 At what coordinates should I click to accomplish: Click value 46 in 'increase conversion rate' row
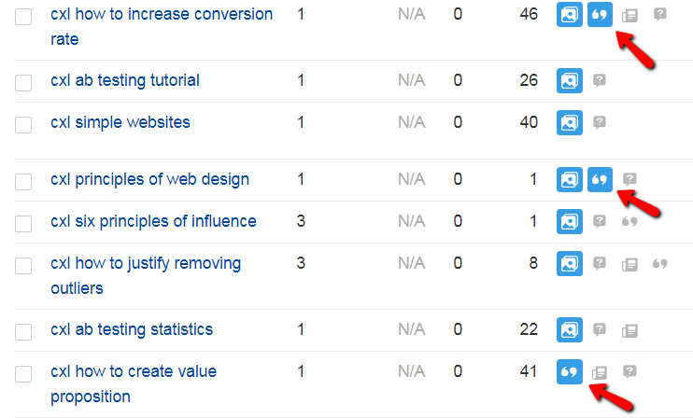click(529, 14)
